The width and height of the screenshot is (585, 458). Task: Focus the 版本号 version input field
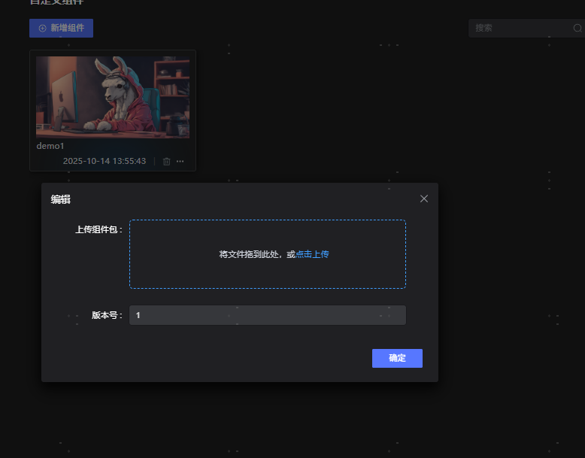tap(268, 315)
